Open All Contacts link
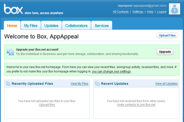This screenshot has width=184, height=122. [121, 12]
